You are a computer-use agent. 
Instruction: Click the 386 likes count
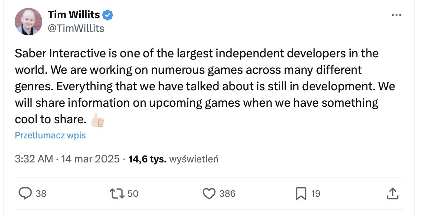coord(227,194)
